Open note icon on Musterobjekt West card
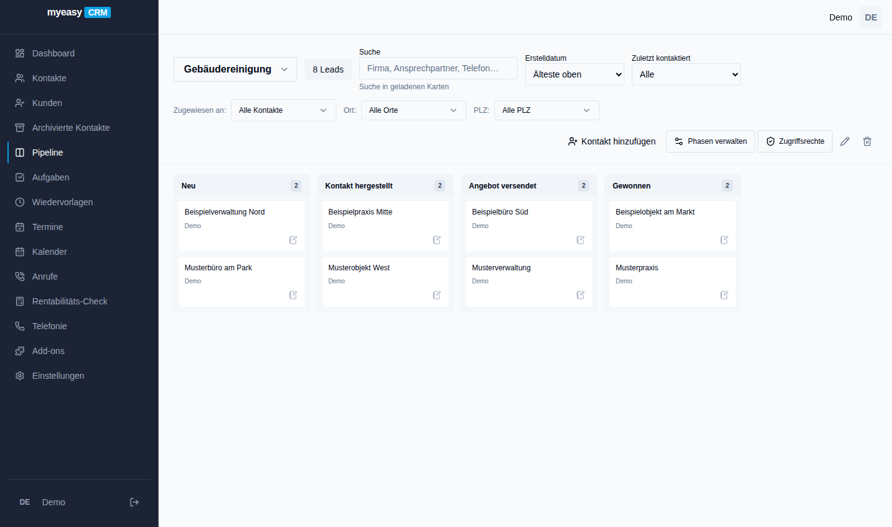 [x=437, y=295]
